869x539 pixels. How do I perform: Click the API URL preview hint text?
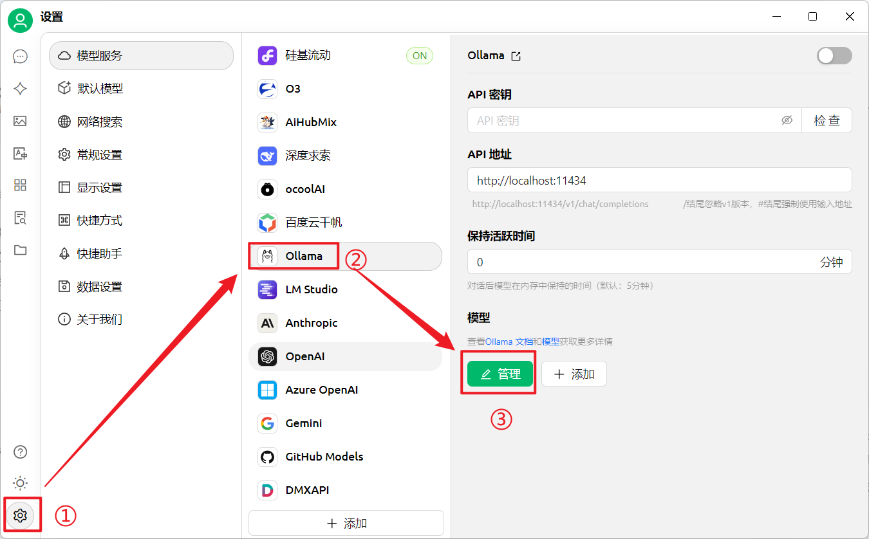560,204
